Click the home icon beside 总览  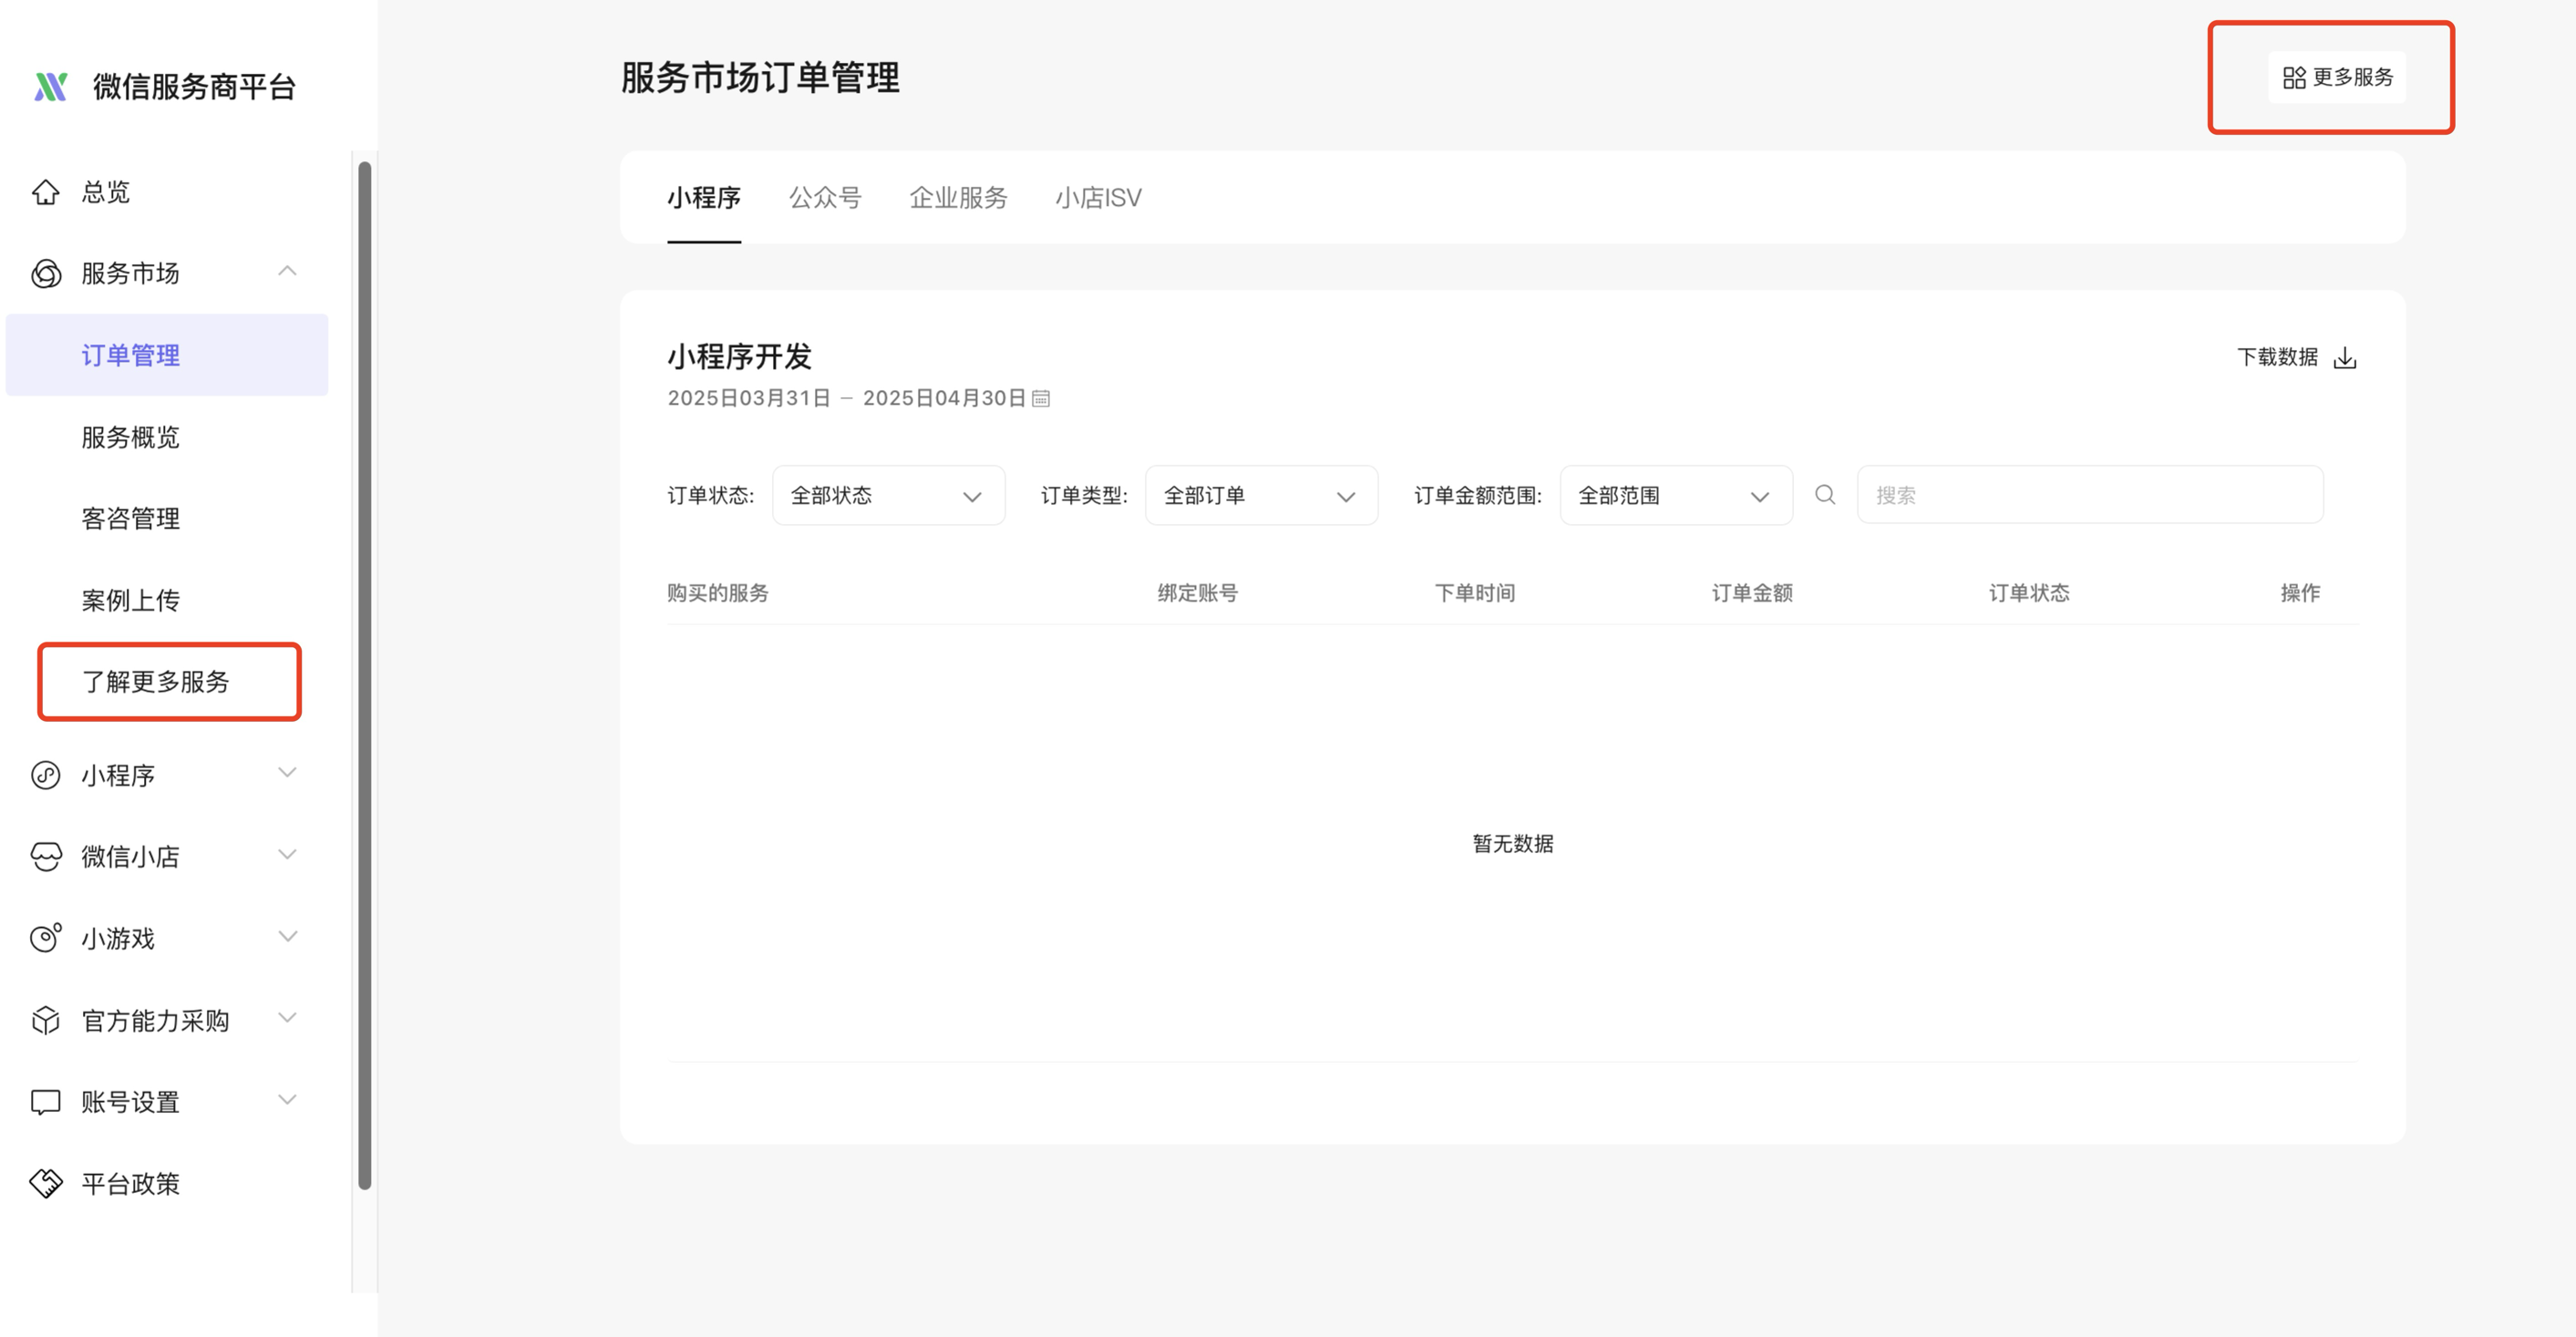46,192
